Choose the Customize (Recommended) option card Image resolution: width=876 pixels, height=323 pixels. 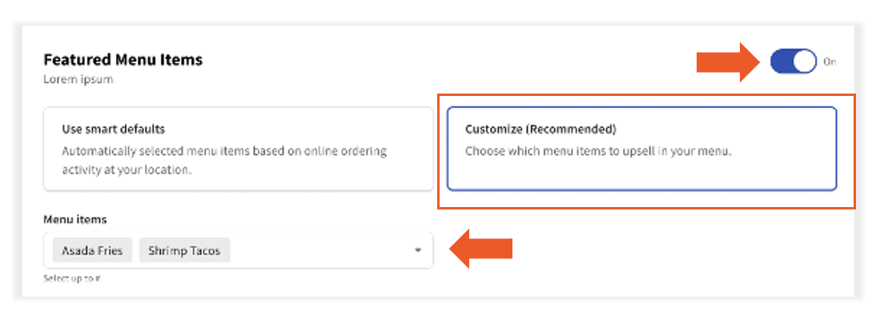click(x=641, y=149)
